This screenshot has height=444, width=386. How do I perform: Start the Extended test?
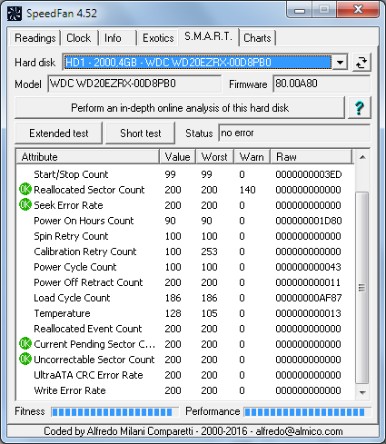tap(59, 133)
